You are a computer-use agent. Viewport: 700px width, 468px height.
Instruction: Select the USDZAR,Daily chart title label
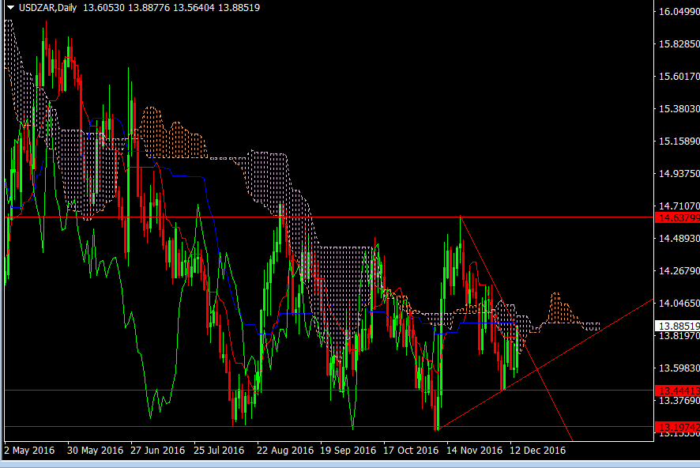tap(43, 7)
